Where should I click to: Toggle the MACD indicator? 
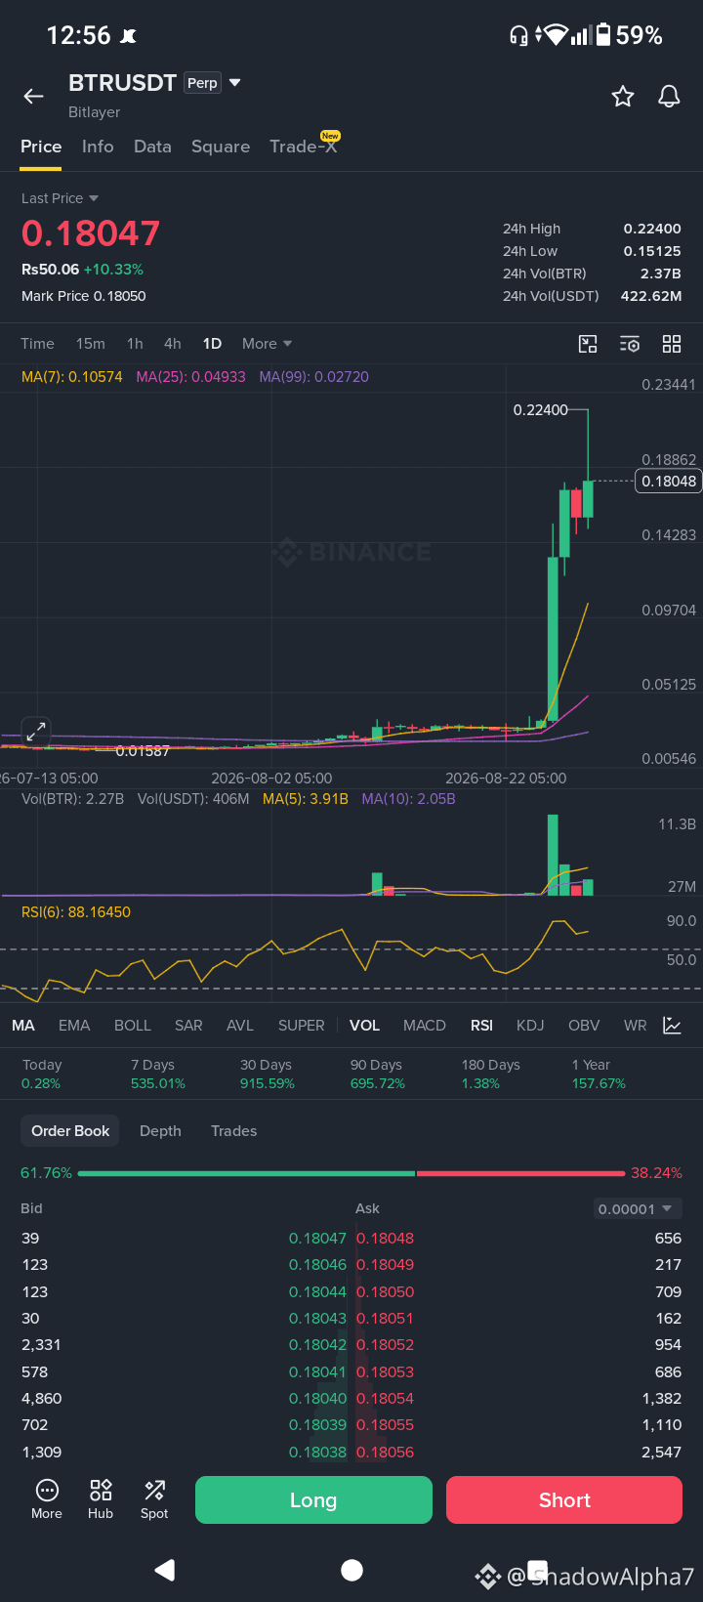425,1026
